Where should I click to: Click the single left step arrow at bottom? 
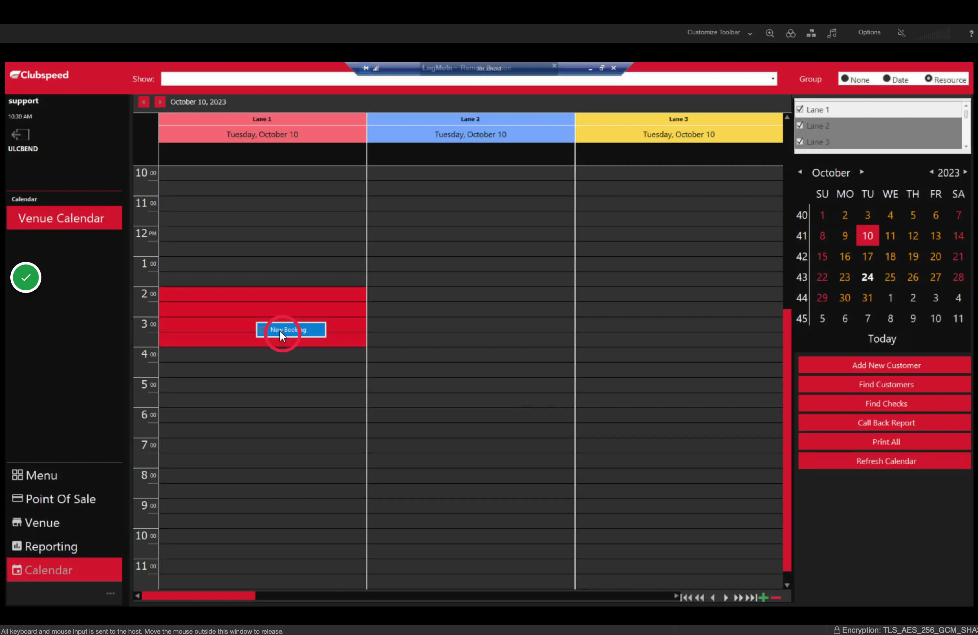click(x=713, y=597)
